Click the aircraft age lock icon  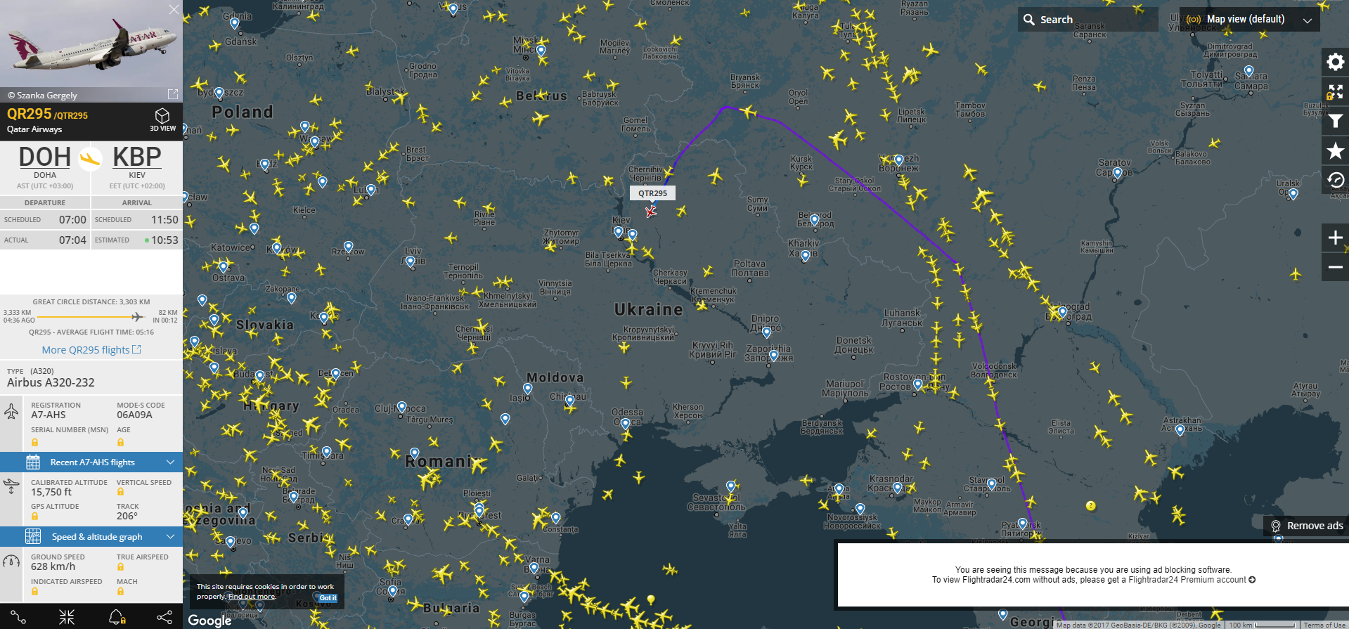pos(120,443)
